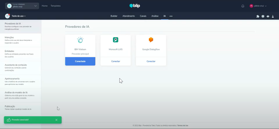The height and width of the screenshot is (129, 279).
Task: Click the Conectado button for IBM Watson
Action: tap(80, 61)
